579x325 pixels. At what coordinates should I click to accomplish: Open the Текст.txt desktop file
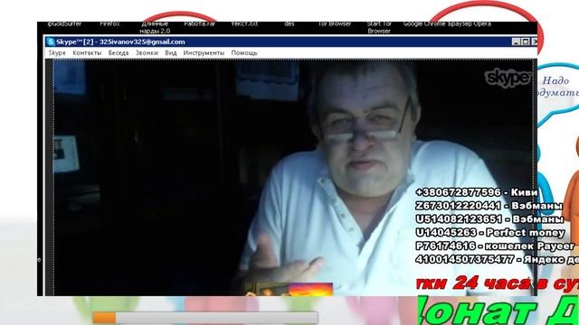point(244,24)
